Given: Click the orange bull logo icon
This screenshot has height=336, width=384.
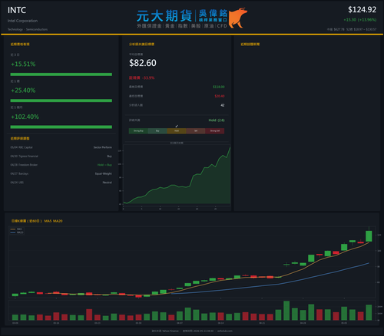Looking at the screenshot, I should [x=238, y=18].
